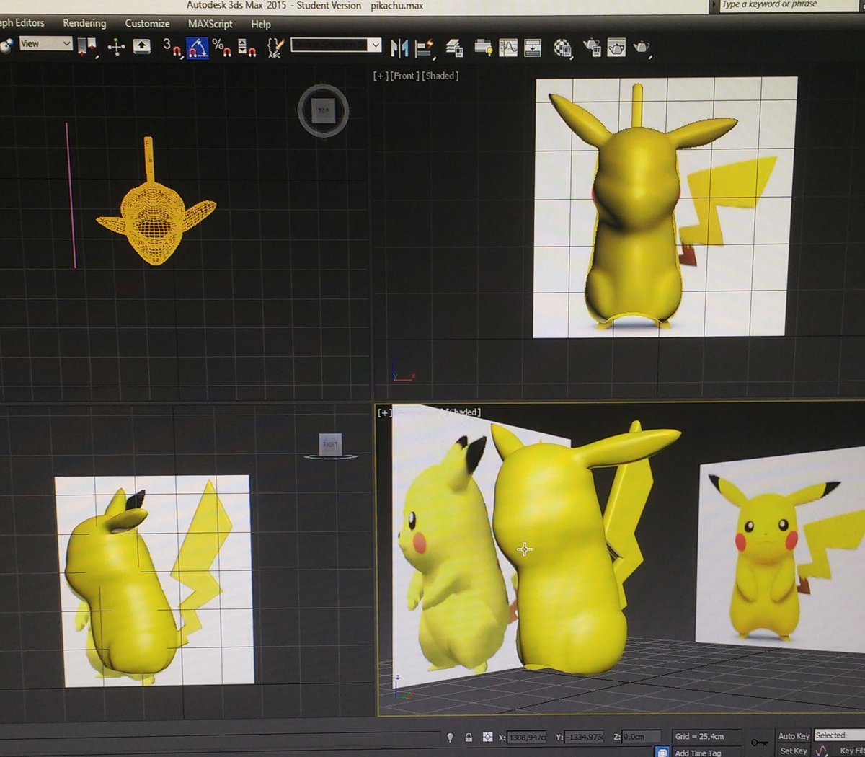865x757 pixels.
Task: Click Add Time Tag
Action: (698, 753)
